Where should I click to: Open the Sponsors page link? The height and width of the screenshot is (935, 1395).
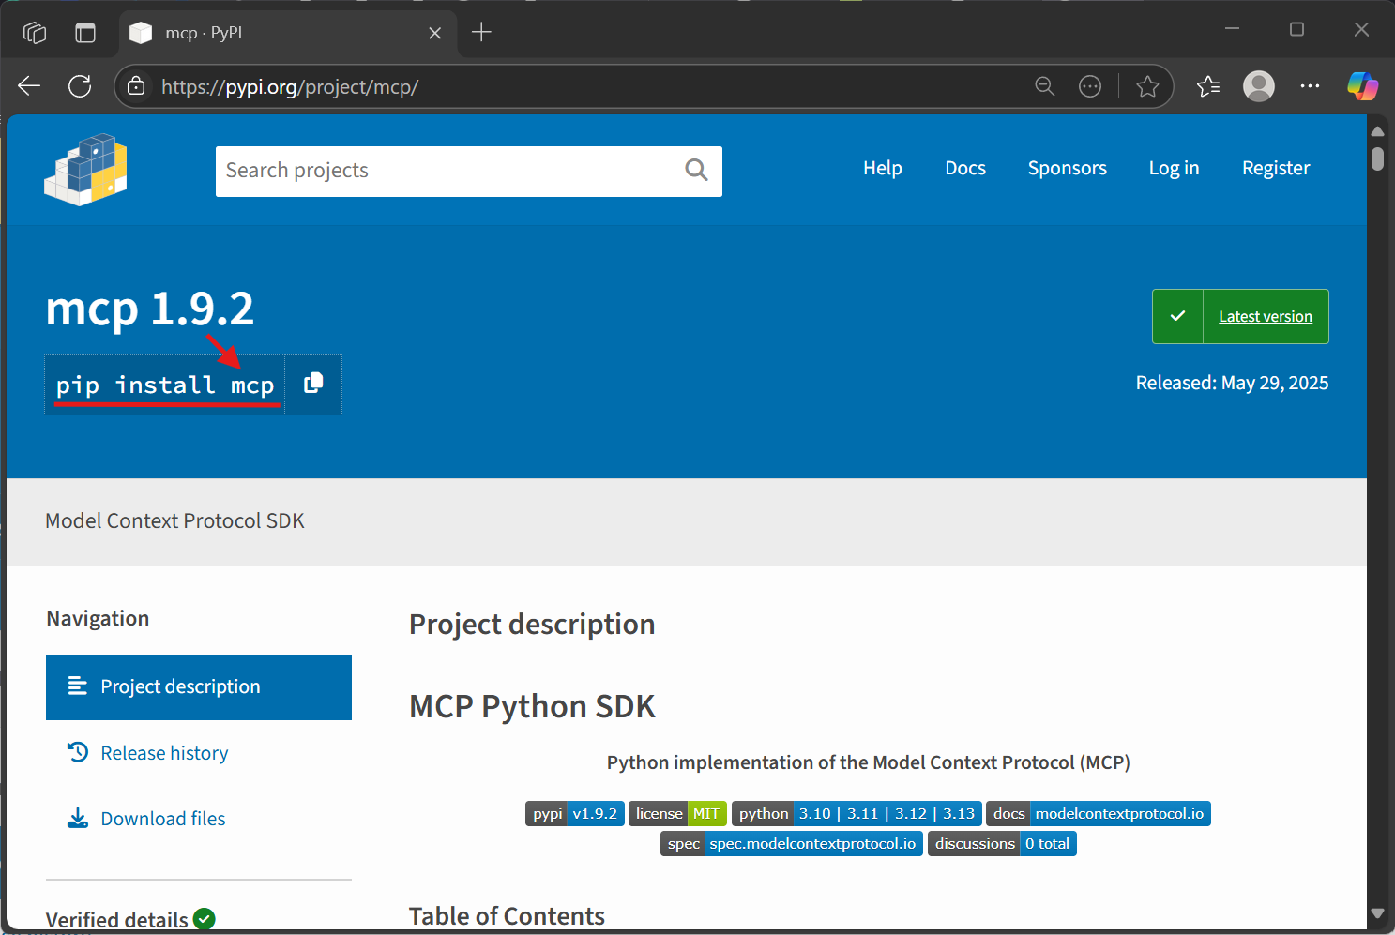1067,168
